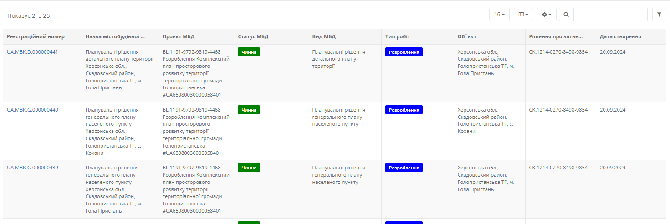
Task: Open record UA.MBK.D.000000441 link
Action: coord(32,52)
